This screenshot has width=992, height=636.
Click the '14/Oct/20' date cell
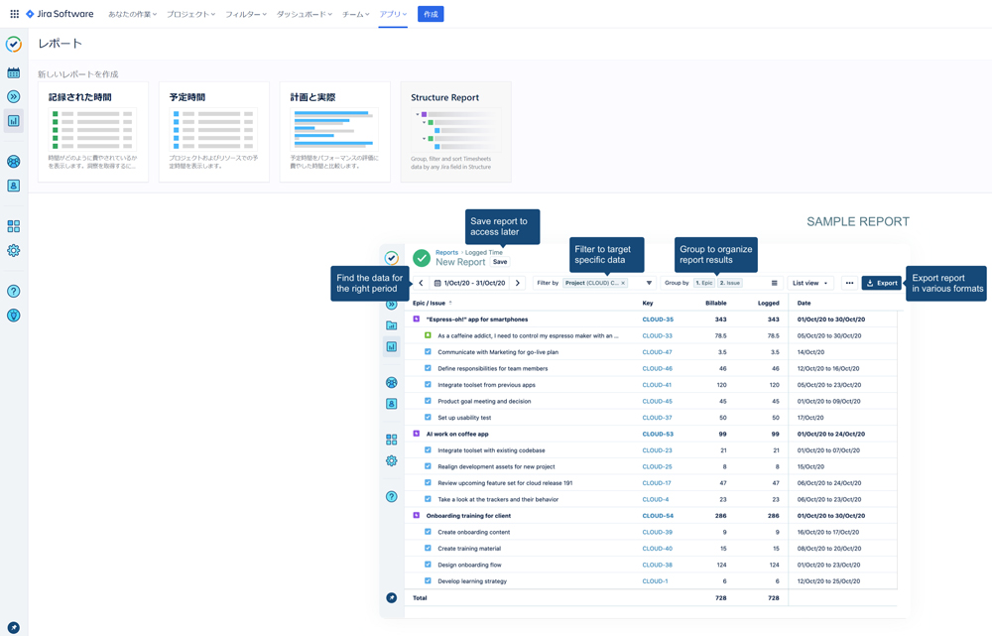click(x=810, y=352)
